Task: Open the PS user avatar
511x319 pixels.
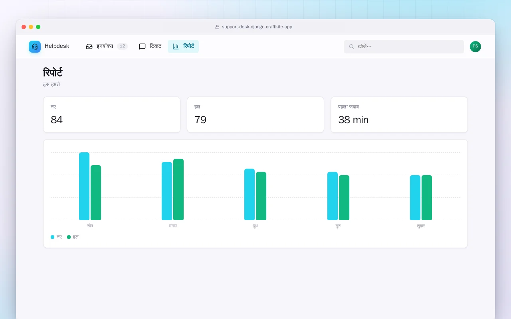Action: click(475, 47)
